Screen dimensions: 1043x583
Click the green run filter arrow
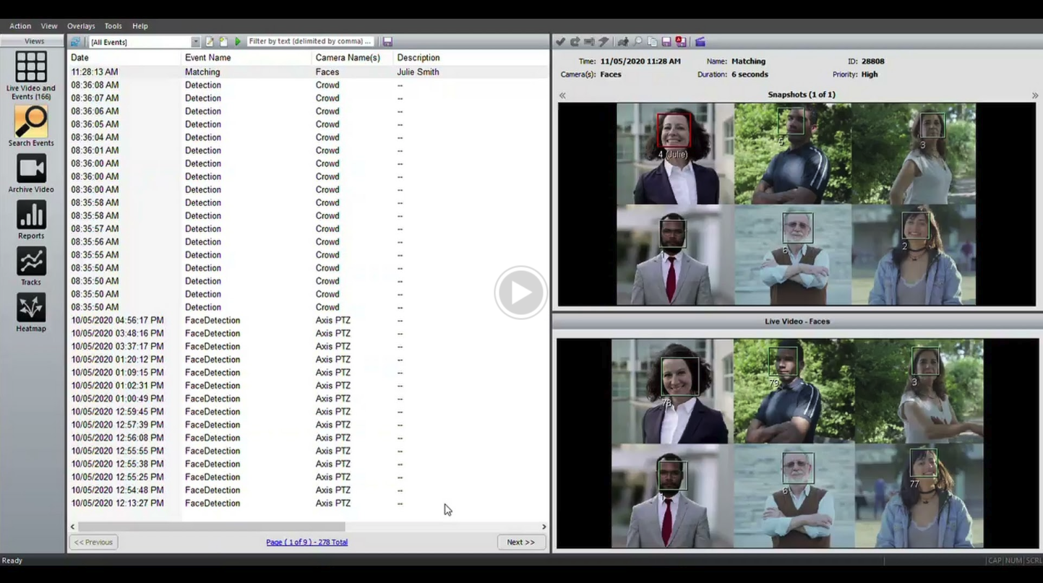[x=238, y=42]
